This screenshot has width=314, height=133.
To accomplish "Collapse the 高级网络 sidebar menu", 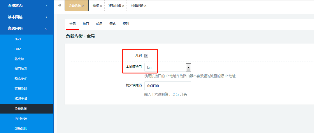I will 27,28.
